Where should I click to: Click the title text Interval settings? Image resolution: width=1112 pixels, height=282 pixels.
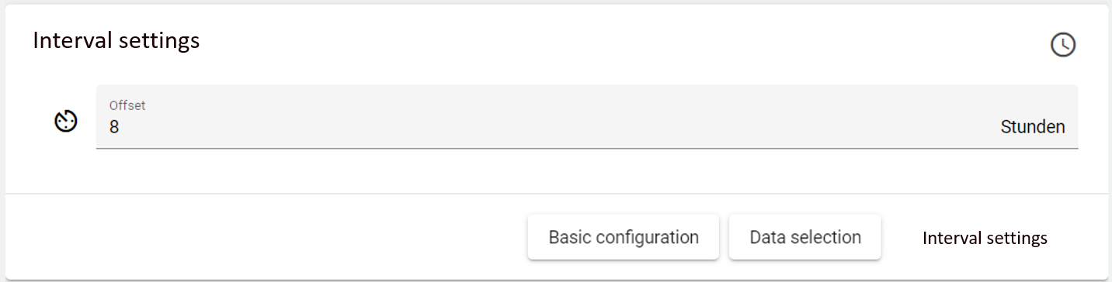pyautogui.click(x=116, y=40)
